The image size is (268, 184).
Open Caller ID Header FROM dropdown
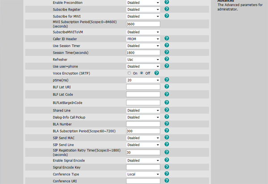click(143, 39)
